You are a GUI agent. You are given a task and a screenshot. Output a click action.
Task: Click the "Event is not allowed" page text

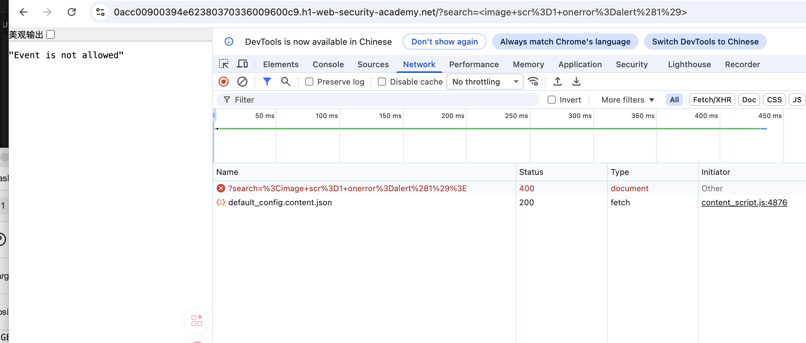tap(66, 55)
